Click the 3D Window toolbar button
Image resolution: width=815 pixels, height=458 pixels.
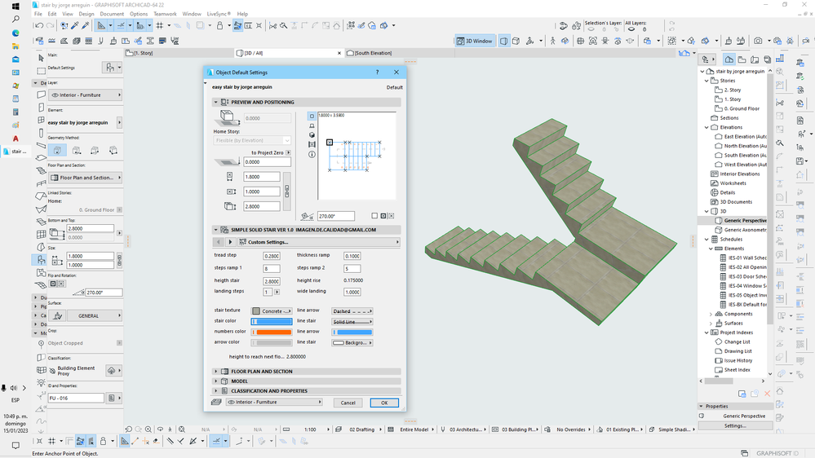click(x=475, y=41)
